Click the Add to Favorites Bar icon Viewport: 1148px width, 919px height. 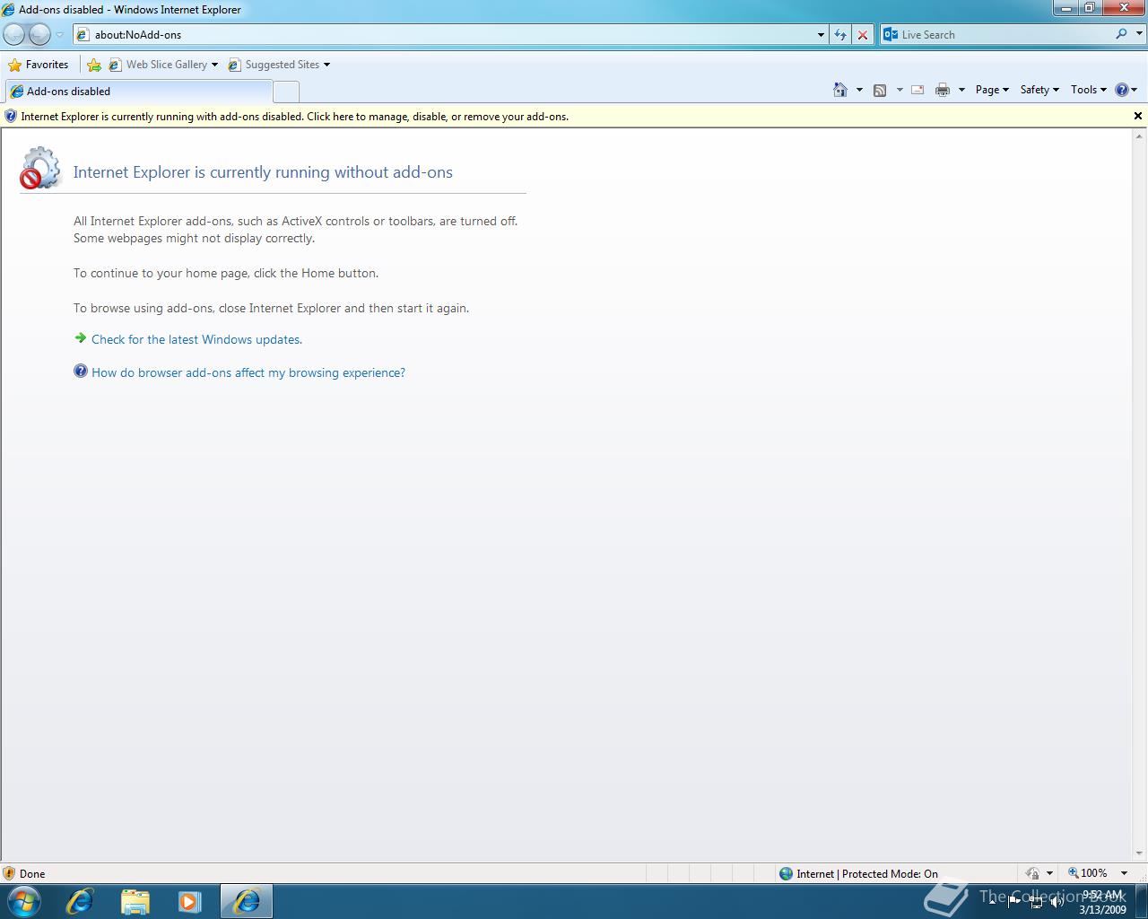pyautogui.click(x=94, y=65)
